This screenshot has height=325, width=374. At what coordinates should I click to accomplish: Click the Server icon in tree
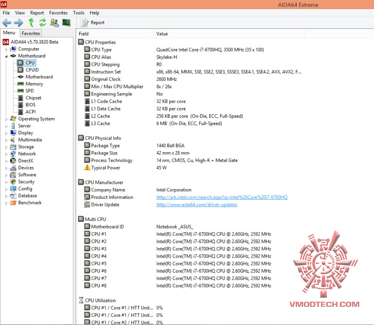point(13,126)
